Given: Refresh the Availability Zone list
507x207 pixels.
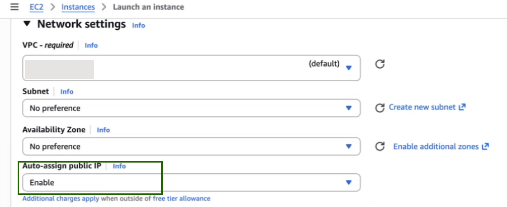Looking at the screenshot, I should click(380, 146).
